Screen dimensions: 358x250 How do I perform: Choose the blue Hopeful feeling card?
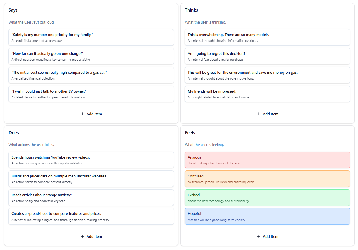[x=267, y=216]
